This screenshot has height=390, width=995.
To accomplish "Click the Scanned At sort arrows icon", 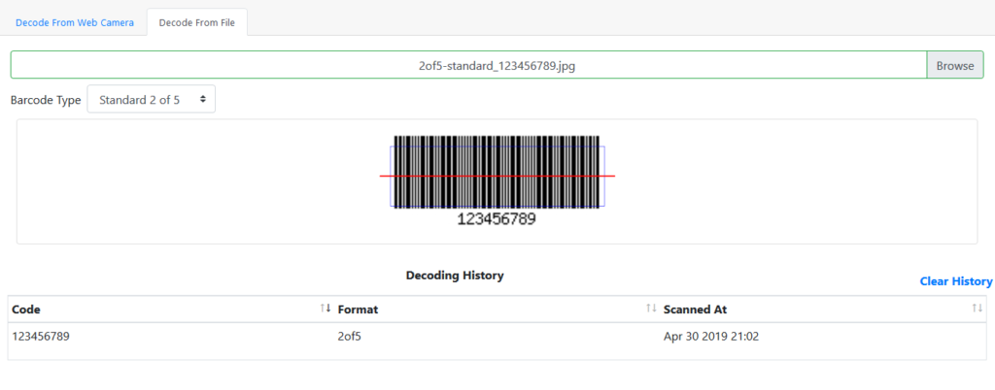I will pos(978,309).
